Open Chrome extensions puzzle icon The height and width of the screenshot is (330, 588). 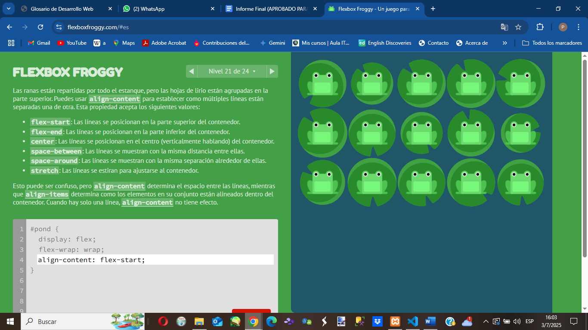[540, 27]
